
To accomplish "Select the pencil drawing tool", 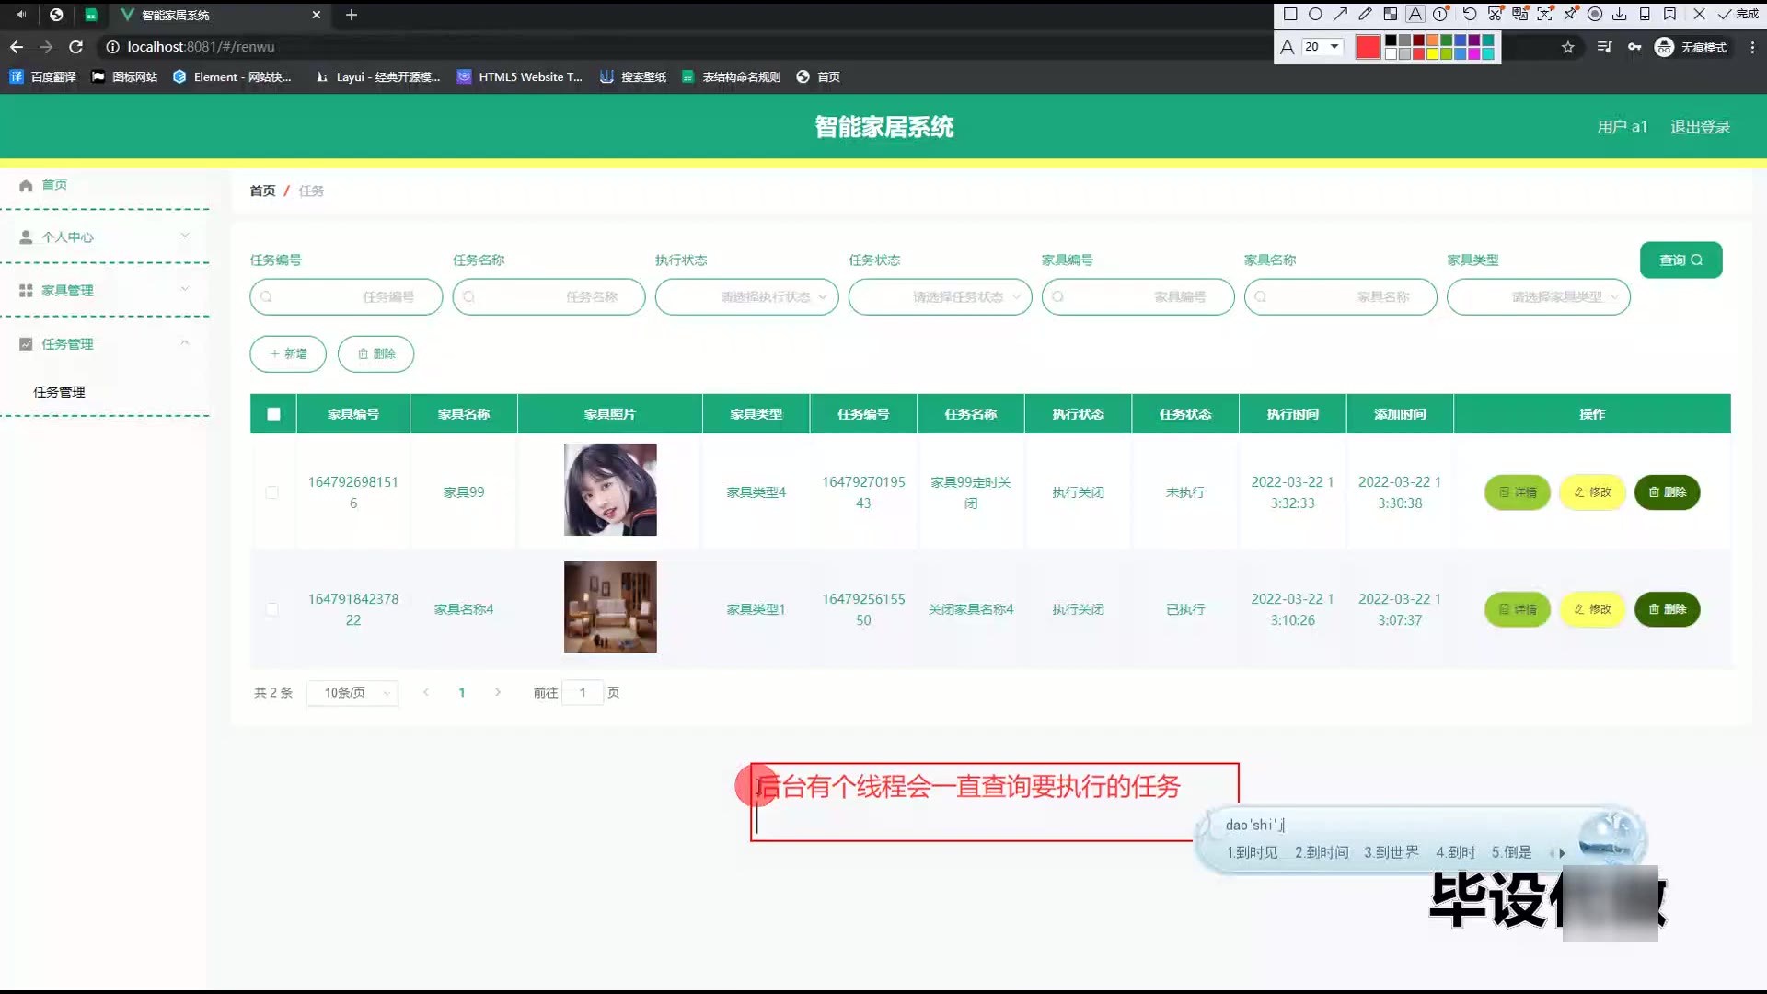I will point(1365,14).
